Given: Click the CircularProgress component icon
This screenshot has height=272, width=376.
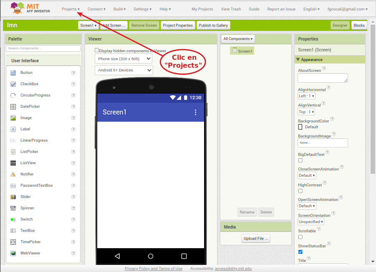Looking at the screenshot, I should click(13, 95).
